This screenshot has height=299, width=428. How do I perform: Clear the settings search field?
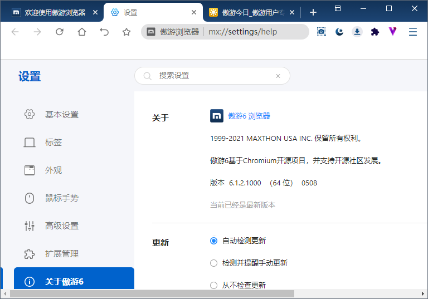click(x=278, y=76)
